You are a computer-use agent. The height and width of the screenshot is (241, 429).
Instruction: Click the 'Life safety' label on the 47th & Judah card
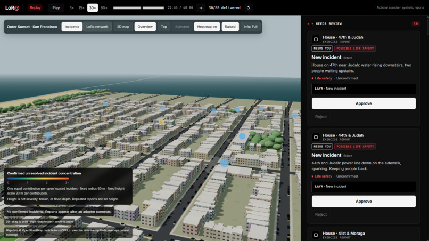tap(323, 78)
